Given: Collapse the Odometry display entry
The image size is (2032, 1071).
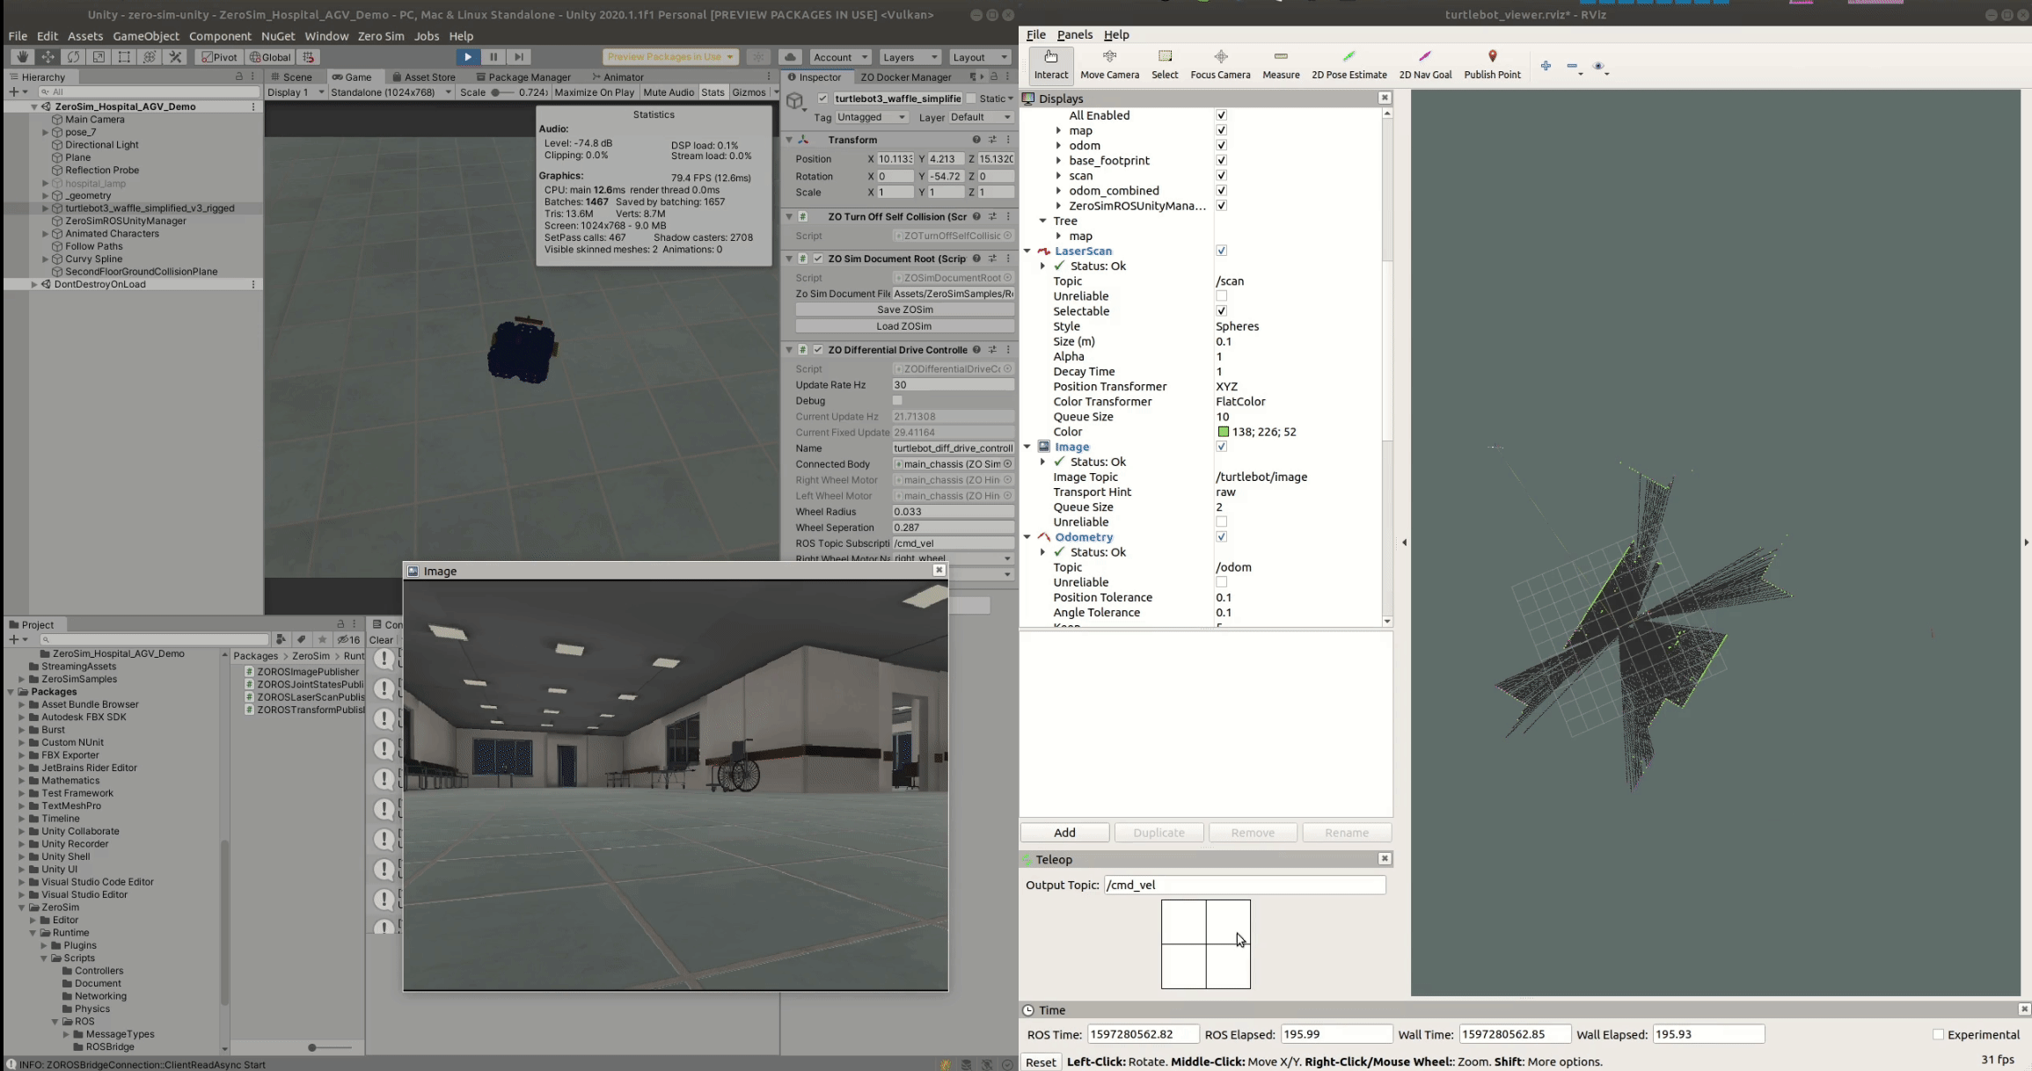Looking at the screenshot, I should pos(1027,537).
